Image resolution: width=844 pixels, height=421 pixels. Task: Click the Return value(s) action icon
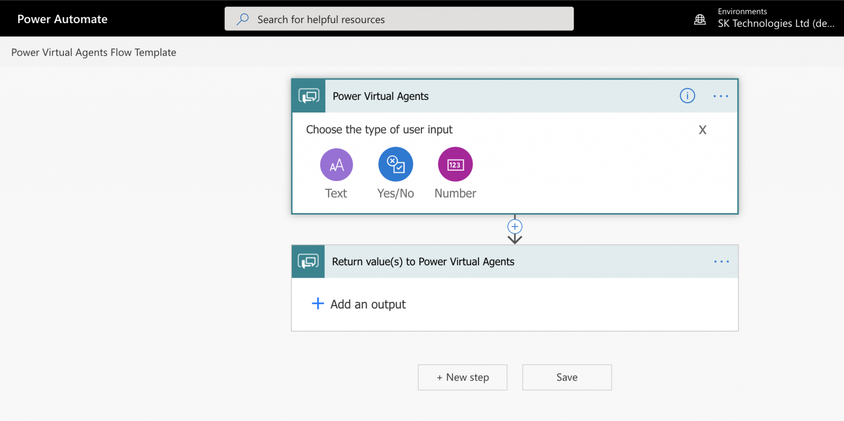[x=308, y=262]
